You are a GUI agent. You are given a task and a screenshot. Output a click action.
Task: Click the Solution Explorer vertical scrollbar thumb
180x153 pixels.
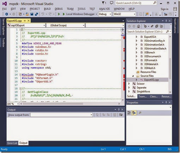point(170,69)
